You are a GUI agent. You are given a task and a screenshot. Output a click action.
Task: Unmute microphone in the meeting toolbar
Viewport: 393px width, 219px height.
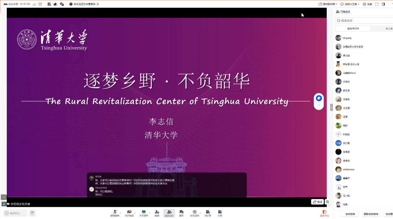(115, 213)
